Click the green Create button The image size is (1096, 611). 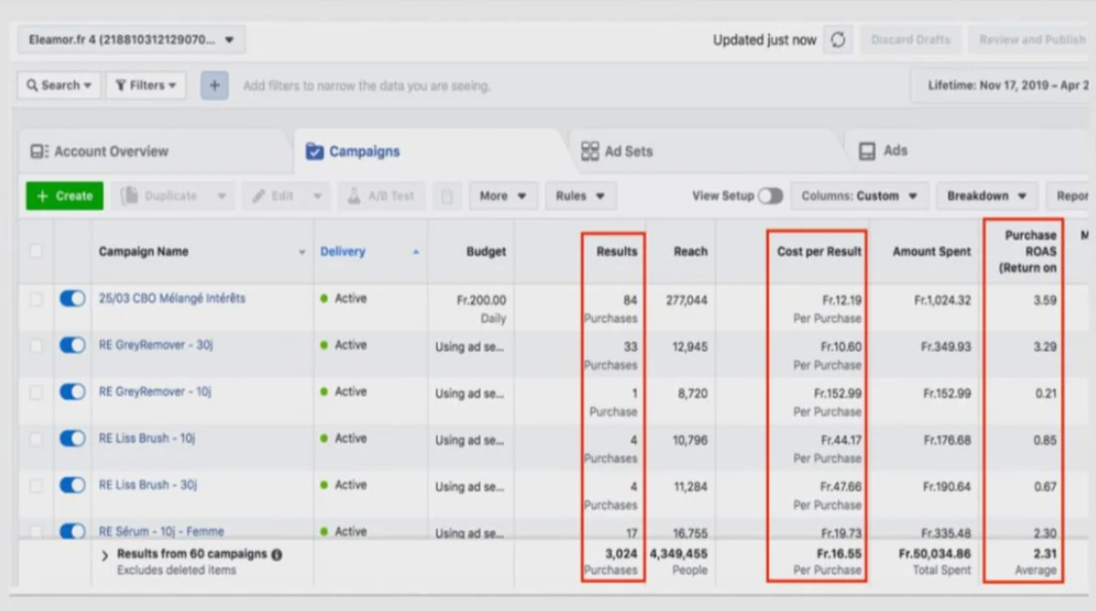pyautogui.click(x=64, y=196)
